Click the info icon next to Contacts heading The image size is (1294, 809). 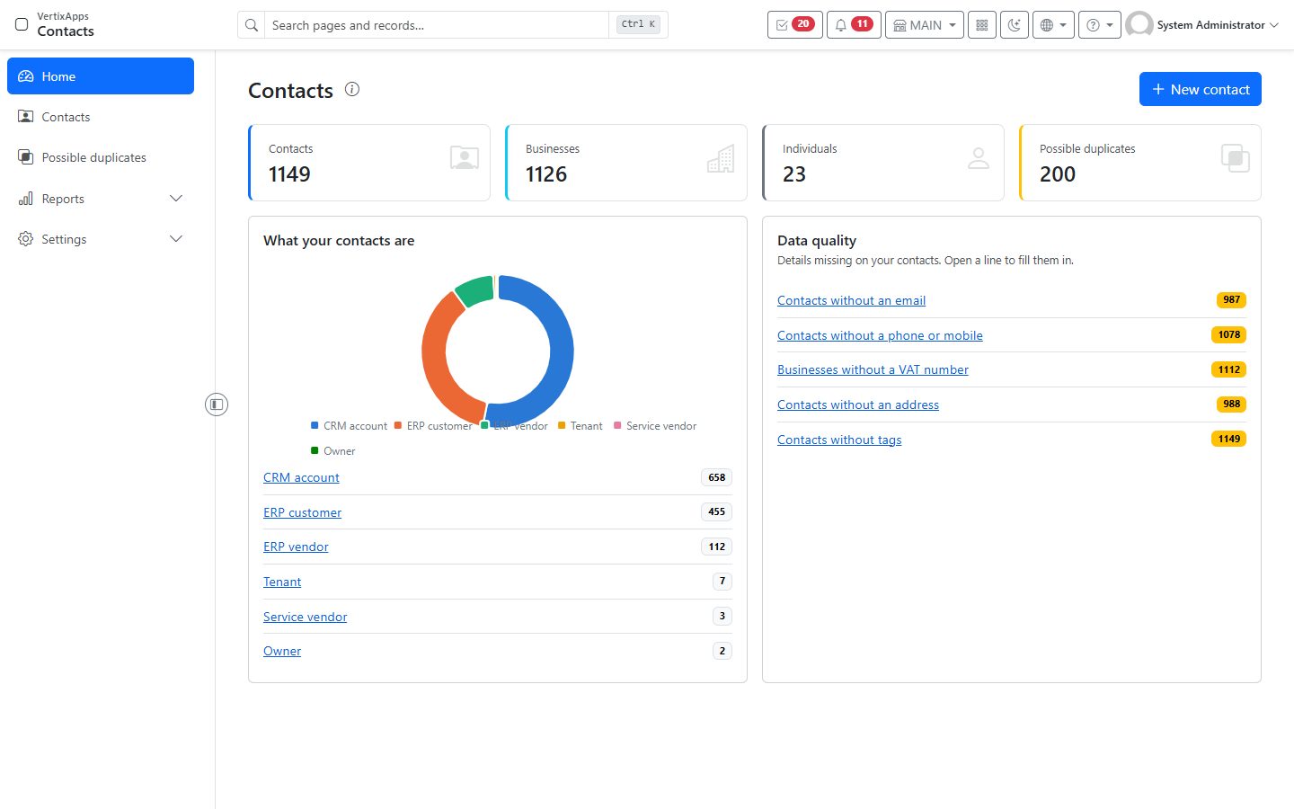[352, 89]
